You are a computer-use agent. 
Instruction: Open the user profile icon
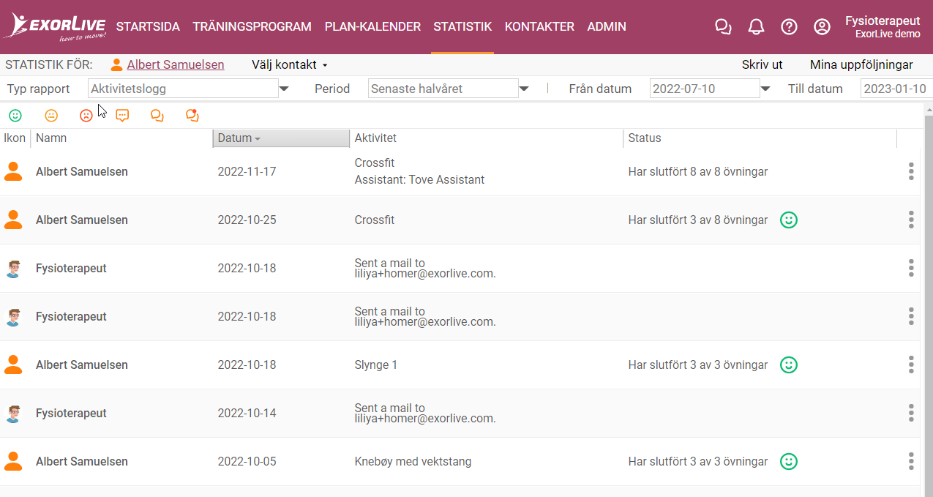822,27
